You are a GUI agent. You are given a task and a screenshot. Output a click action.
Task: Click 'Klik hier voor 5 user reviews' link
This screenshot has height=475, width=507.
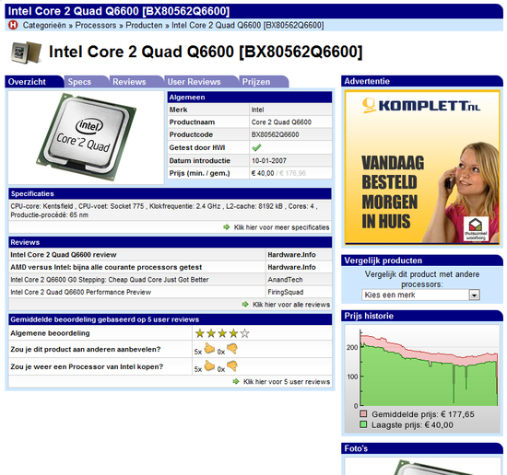coord(287,382)
